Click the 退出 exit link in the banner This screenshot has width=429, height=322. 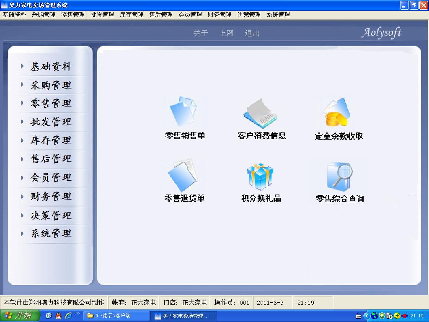tap(252, 34)
